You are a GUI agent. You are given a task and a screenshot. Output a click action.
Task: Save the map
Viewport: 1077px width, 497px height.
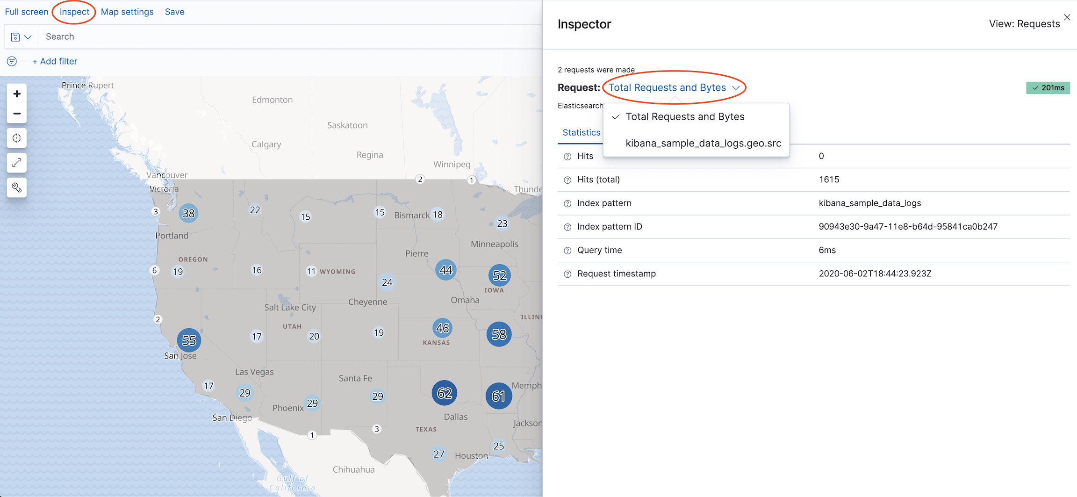[174, 12]
